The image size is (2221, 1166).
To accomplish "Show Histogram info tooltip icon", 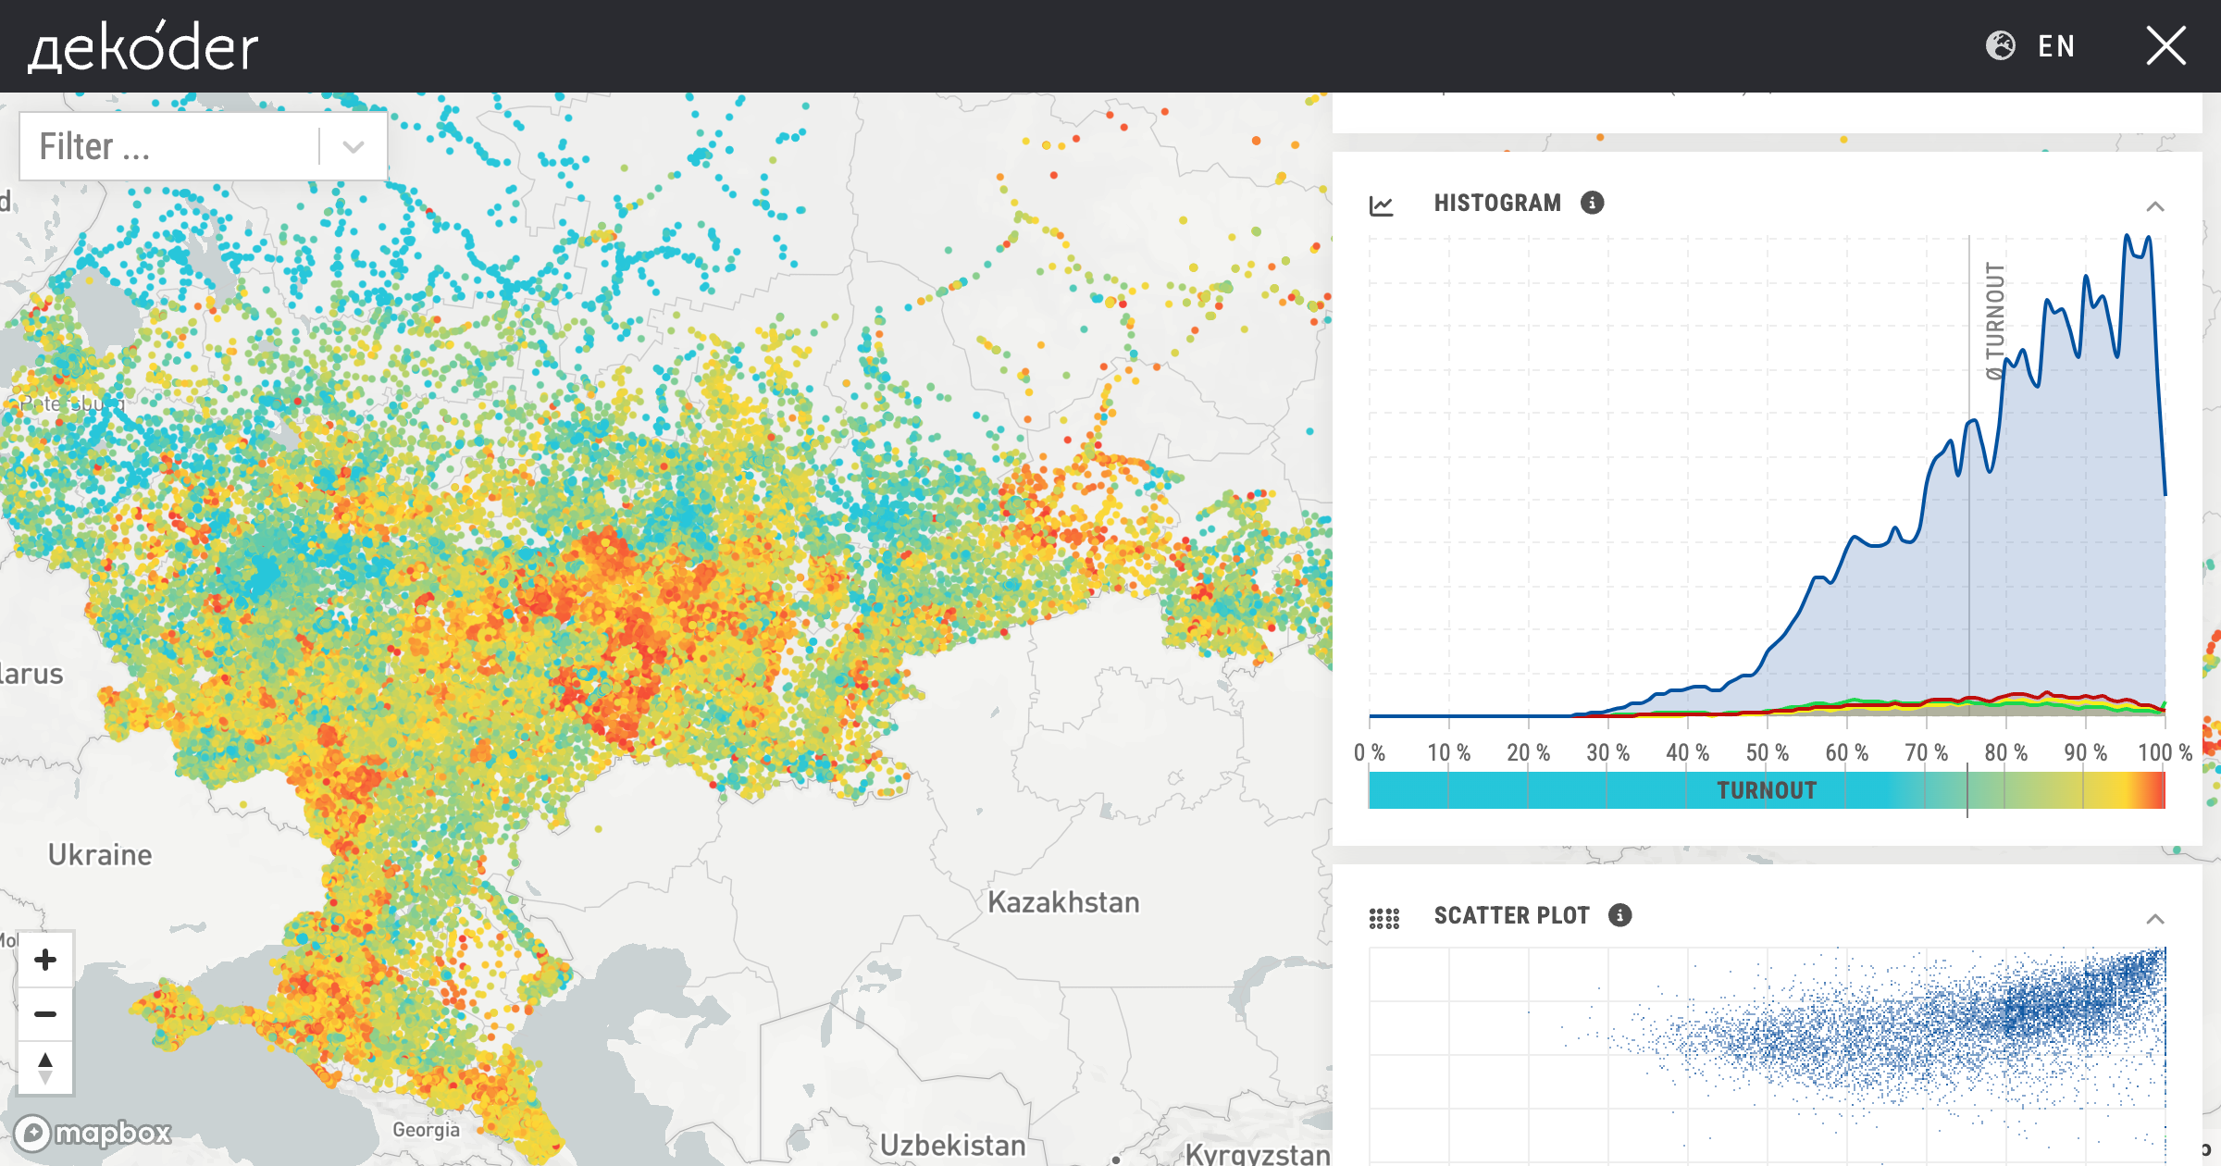I will tap(1592, 203).
